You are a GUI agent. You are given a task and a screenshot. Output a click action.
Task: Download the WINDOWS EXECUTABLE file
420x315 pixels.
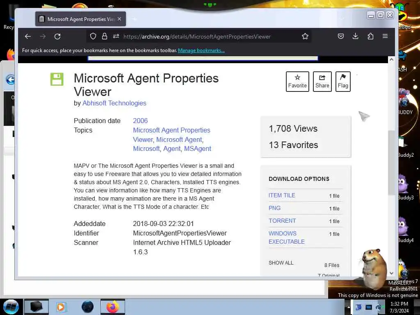coord(287,237)
